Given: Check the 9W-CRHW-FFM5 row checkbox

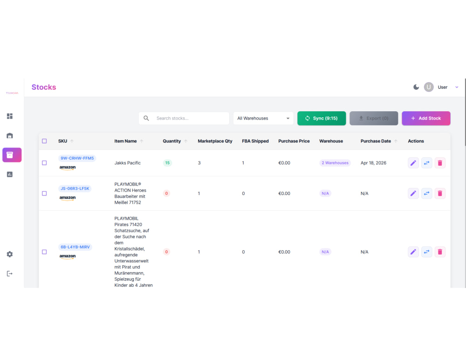Looking at the screenshot, I should coord(44,163).
